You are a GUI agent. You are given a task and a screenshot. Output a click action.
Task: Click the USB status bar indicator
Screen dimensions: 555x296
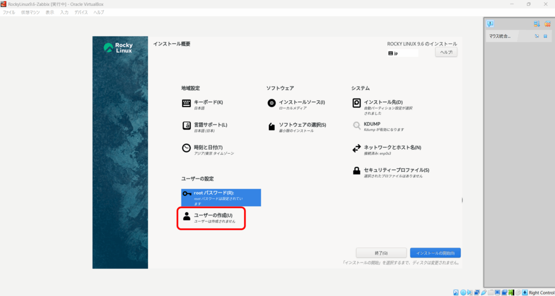pos(483,292)
